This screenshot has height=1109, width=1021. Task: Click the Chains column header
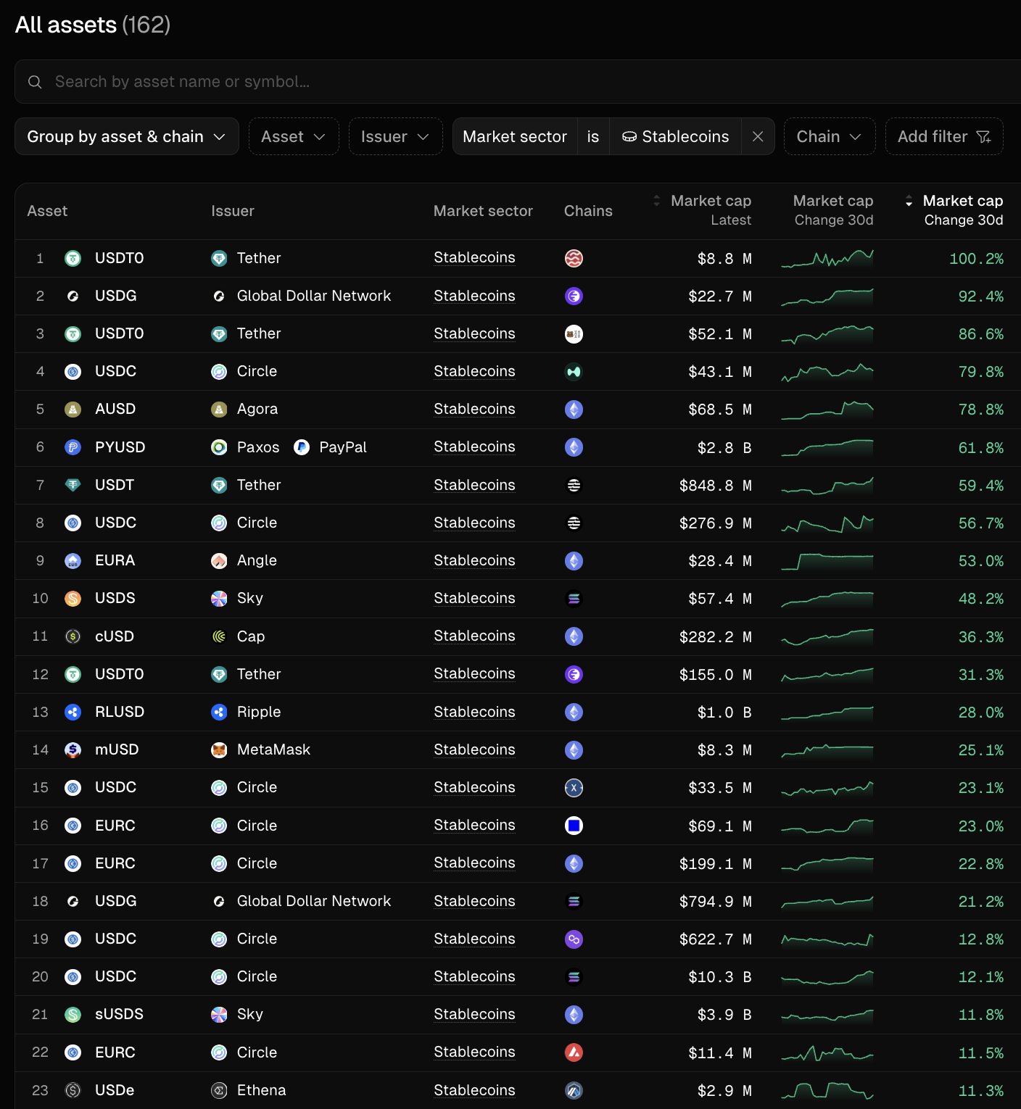coord(588,211)
